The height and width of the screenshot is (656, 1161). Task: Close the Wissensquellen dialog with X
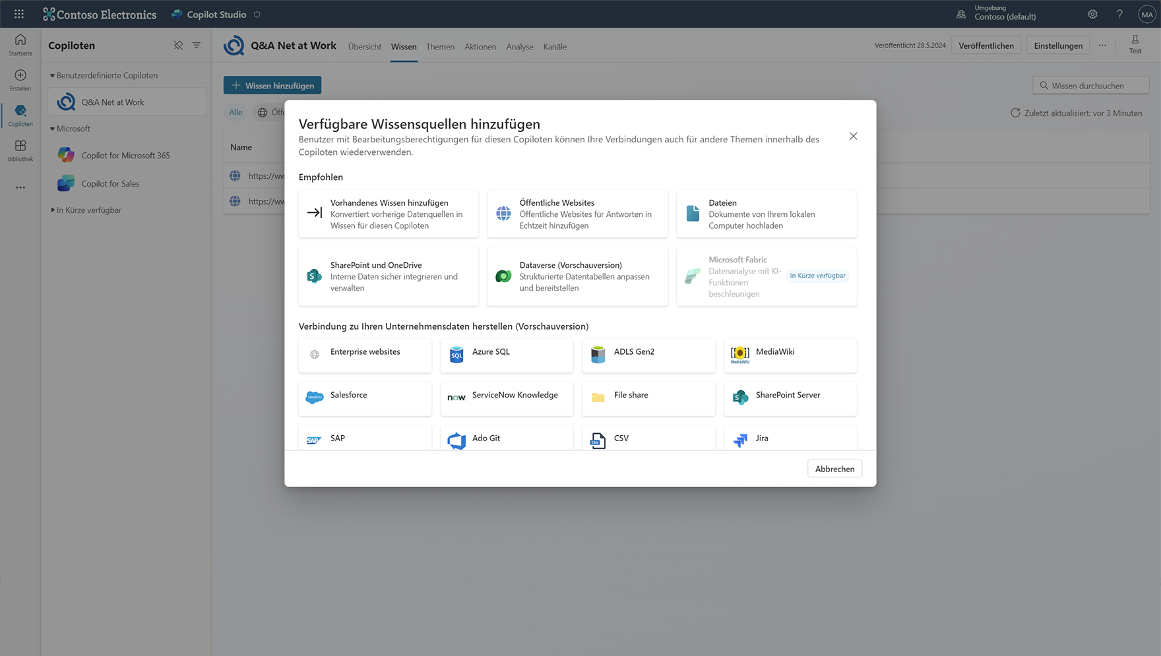(853, 136)
